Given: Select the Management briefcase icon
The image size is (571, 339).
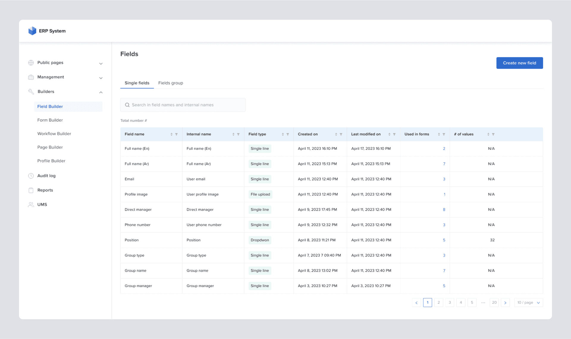Looking at the screenshot, I should click(31, 77).
